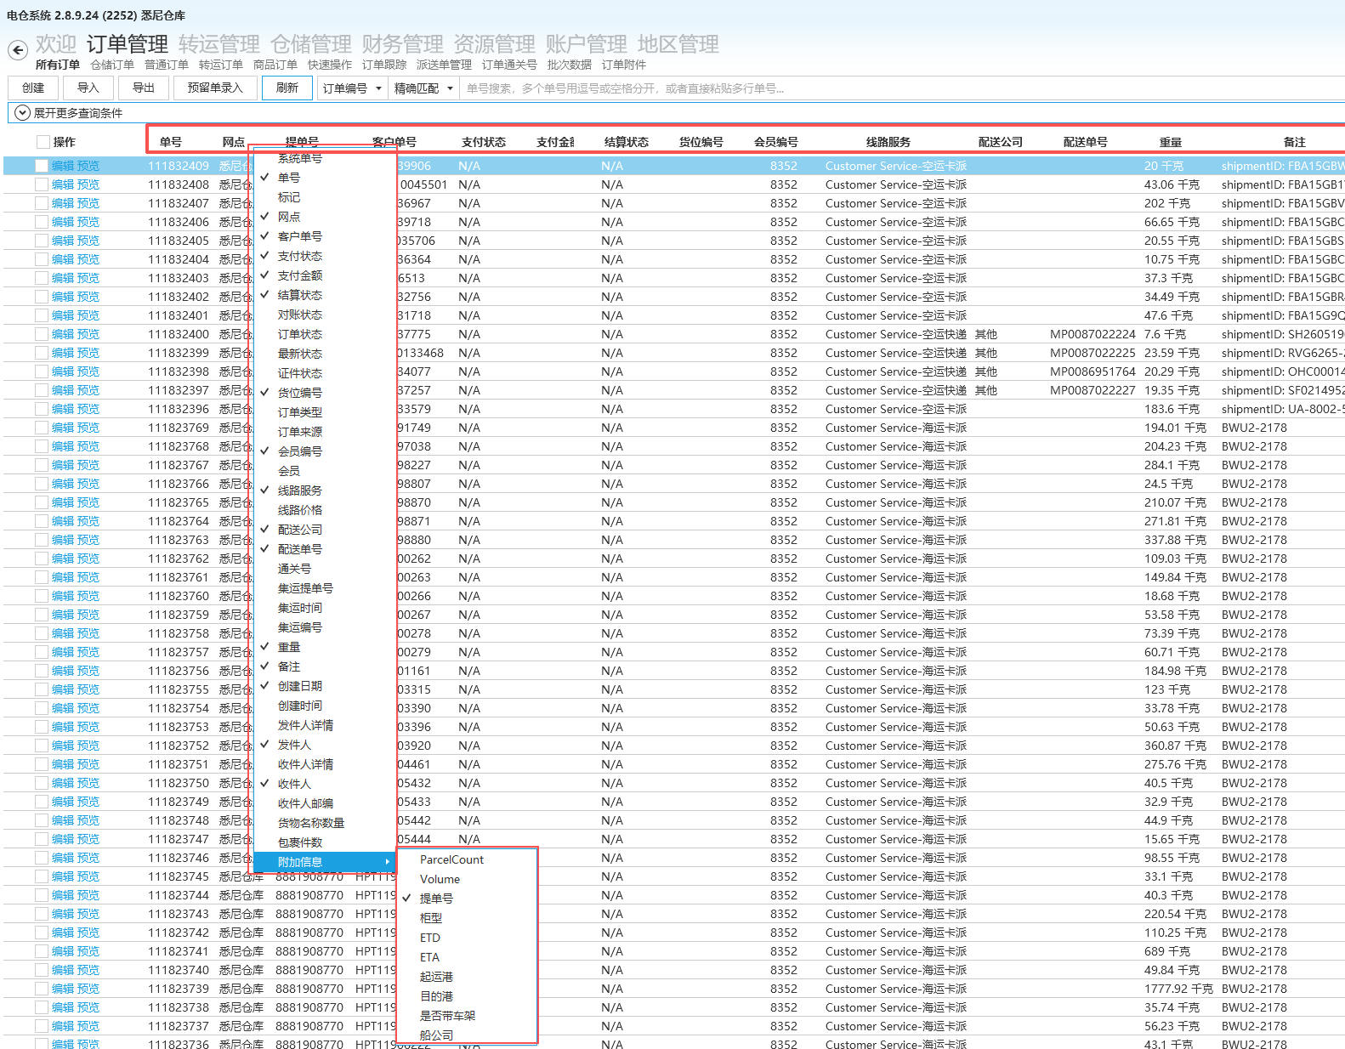
Task: Open the 订单跟踪 sub-tab
Action: click(384, 65)
